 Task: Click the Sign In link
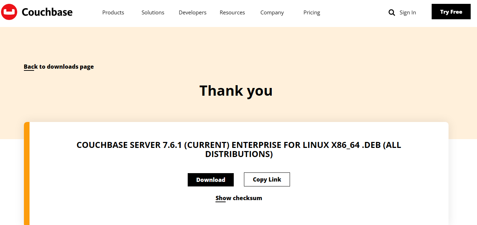coord(408,13)
